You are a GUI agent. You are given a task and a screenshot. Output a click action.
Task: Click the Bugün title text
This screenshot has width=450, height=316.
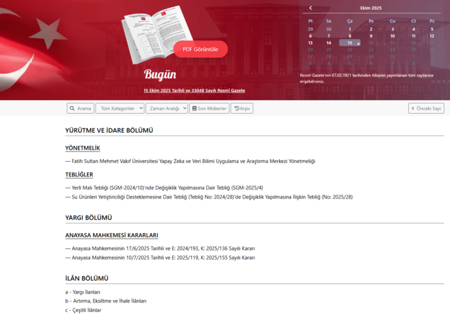tap(160, 75)
